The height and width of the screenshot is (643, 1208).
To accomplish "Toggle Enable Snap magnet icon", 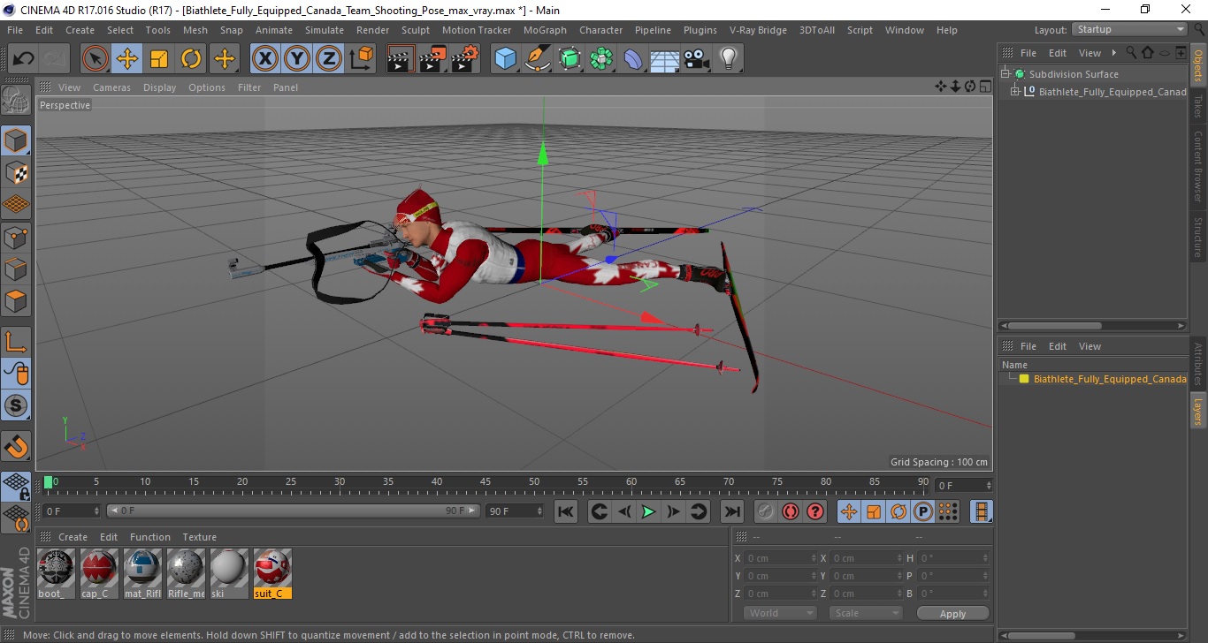I will click(x=17, y=446).
